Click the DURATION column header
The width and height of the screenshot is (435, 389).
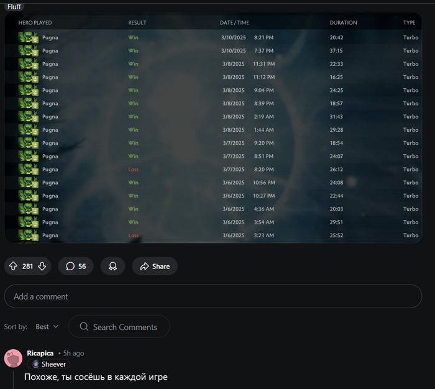pyautogui.click(x=343, y=23)
